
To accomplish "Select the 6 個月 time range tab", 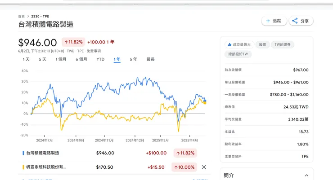I will pos(81,59).
